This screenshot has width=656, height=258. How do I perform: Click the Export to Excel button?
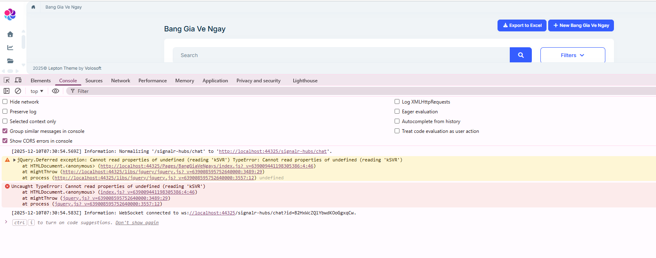point(522,25)
